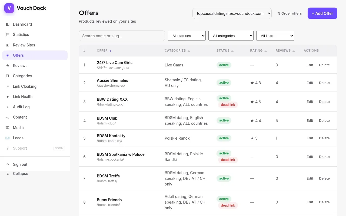346x216 pixels.
Task: Click the Statistics sidebar icon
Action: pos(8,35)
